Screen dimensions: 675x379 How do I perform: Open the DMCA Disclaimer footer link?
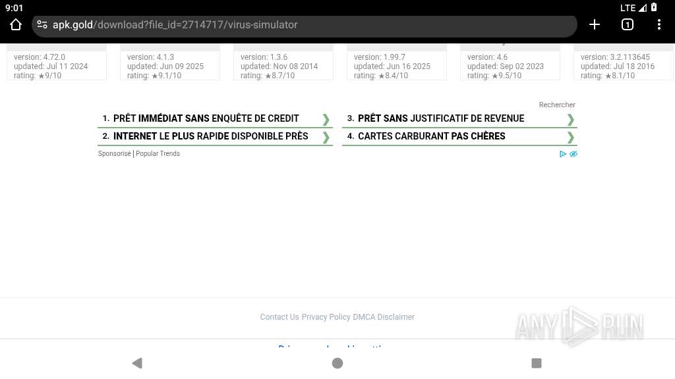tap(384, 317)
